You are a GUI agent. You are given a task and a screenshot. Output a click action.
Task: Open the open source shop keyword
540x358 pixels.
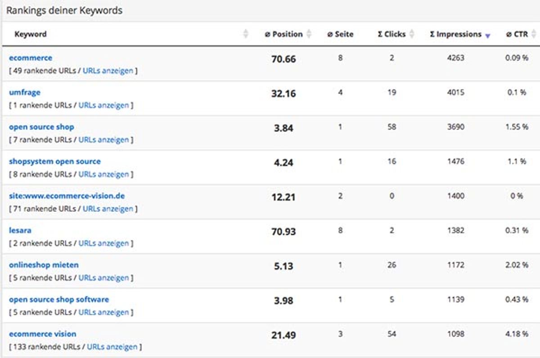[x=41, y=127]
